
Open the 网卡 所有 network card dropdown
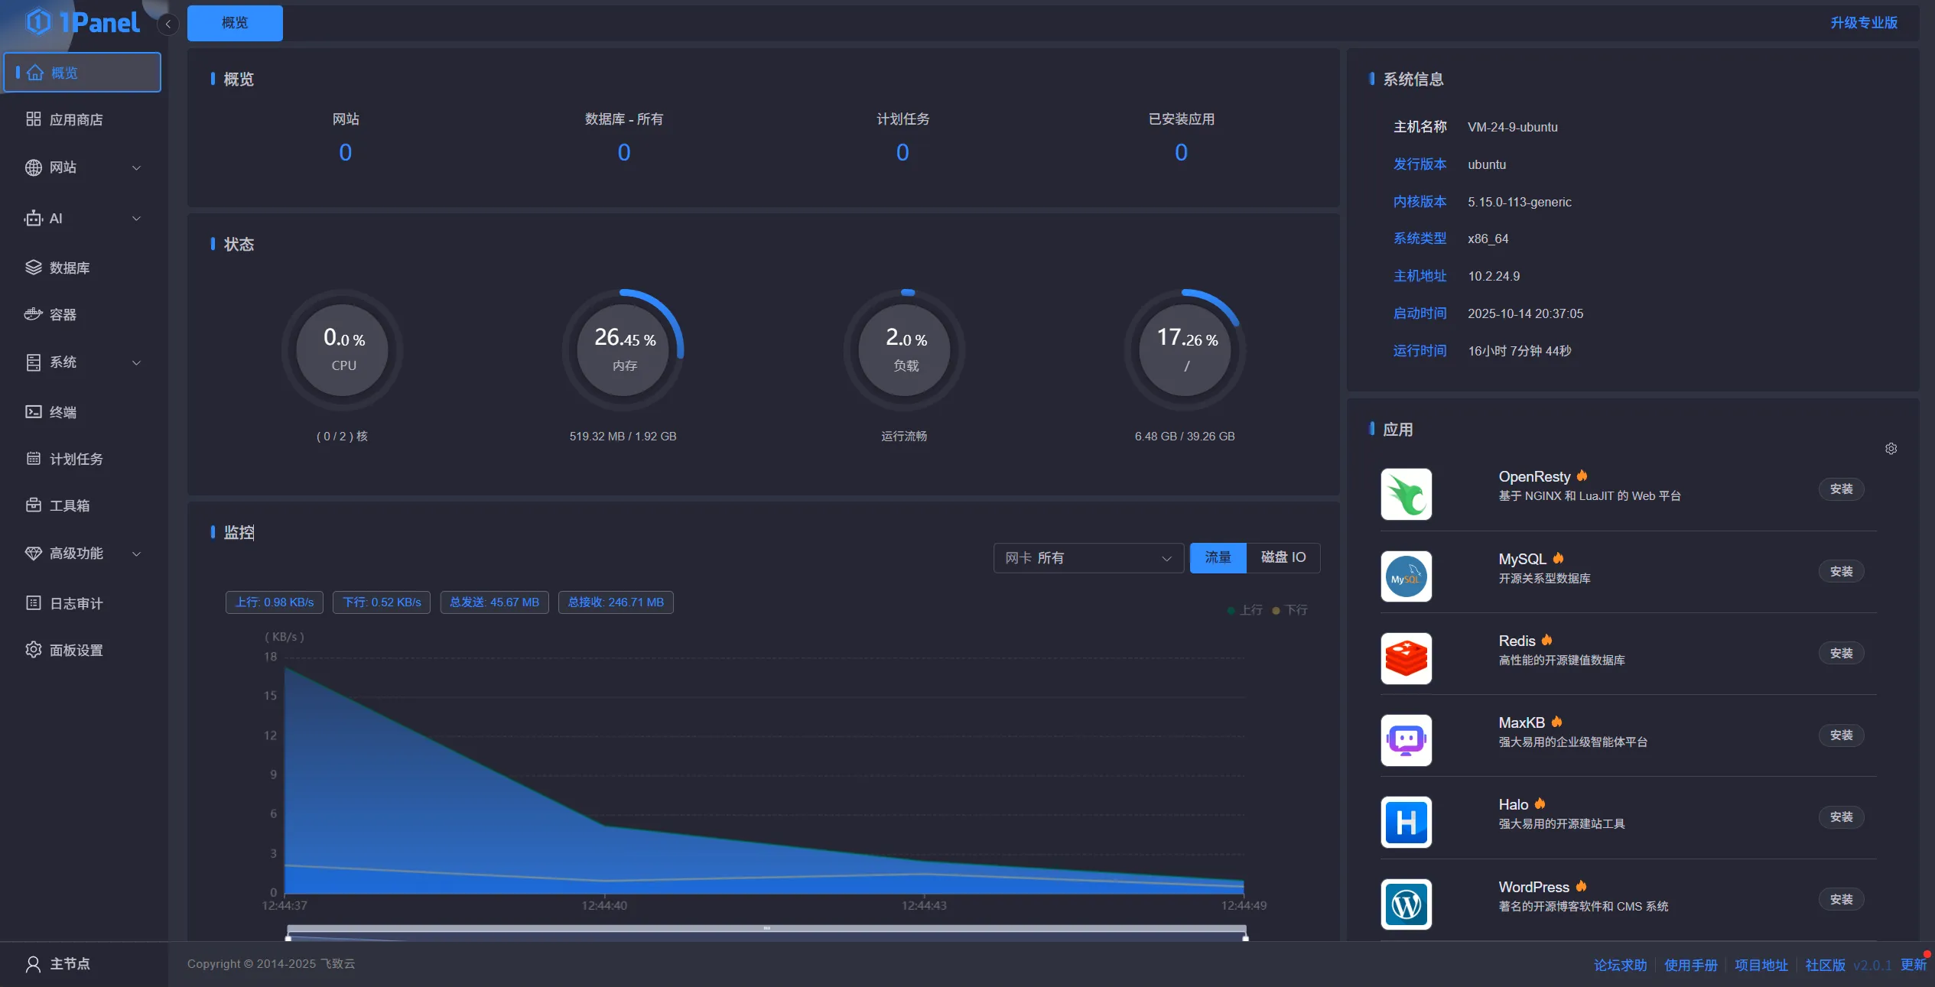pyautogui.click(x=1088, y=558)
